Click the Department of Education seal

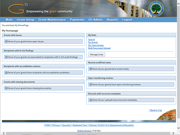[x=157, y=9]
